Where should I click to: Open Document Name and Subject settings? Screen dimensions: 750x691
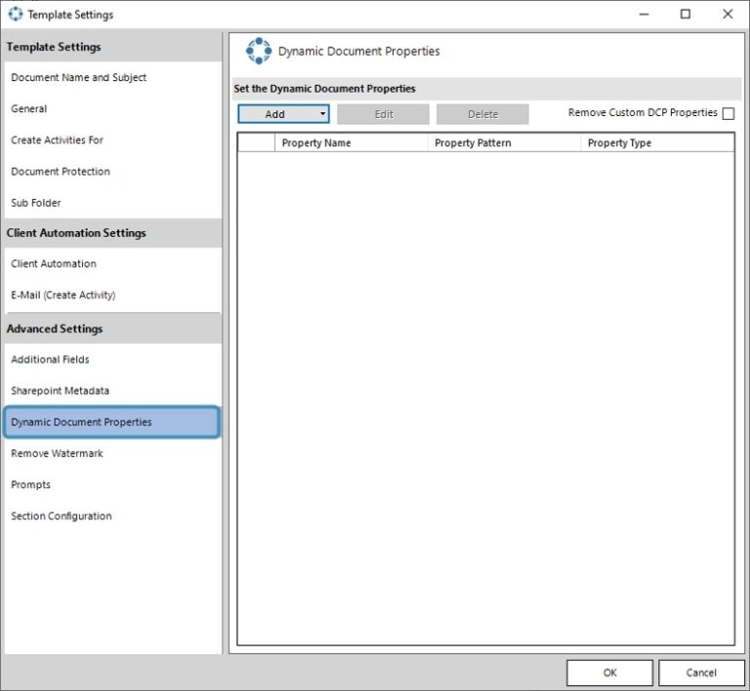[x=78, y=78]
